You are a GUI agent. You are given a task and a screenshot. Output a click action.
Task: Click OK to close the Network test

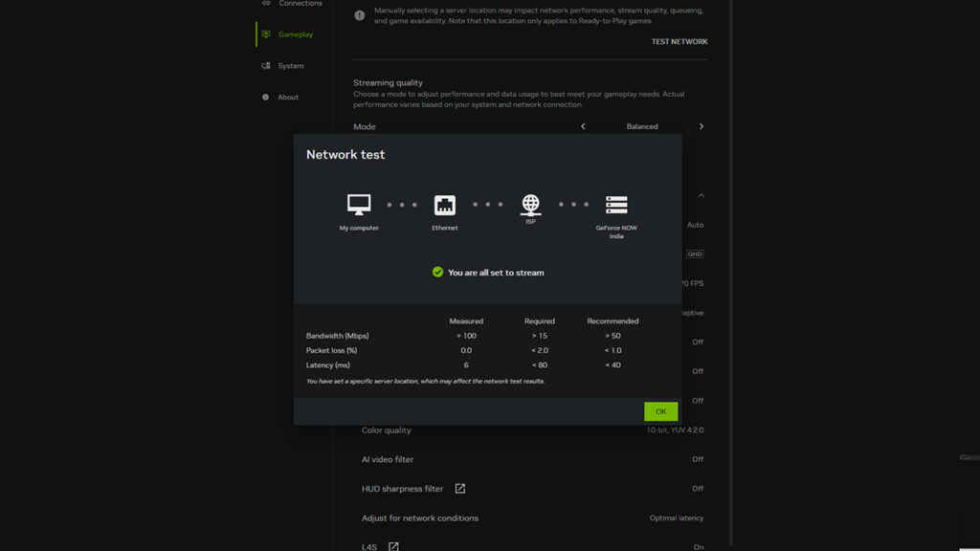(660, 410)
